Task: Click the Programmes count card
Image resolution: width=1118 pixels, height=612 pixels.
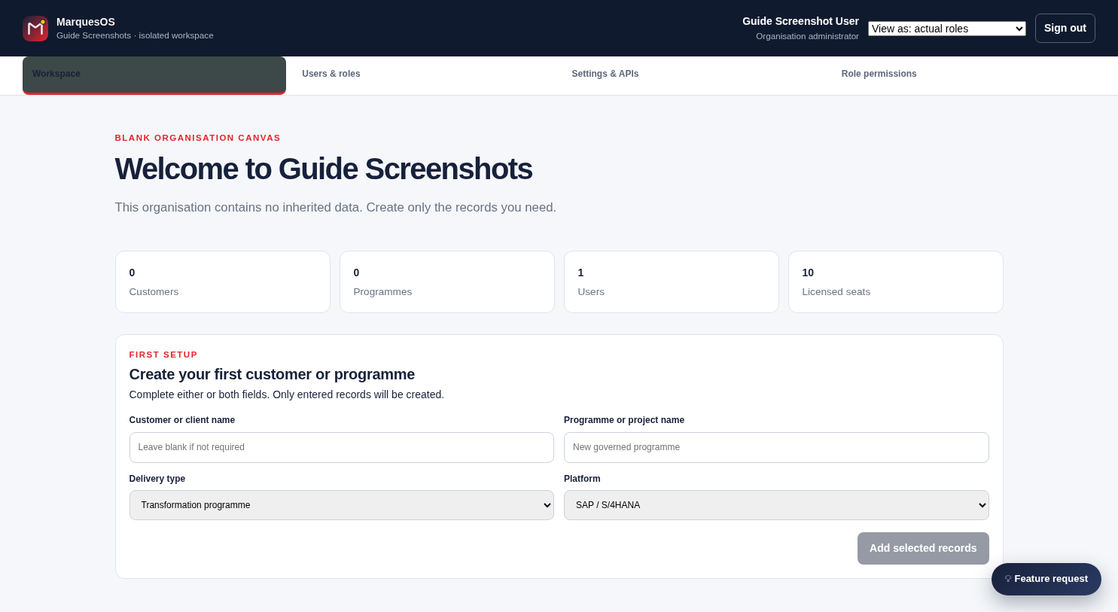Action: tap(447, 282)
